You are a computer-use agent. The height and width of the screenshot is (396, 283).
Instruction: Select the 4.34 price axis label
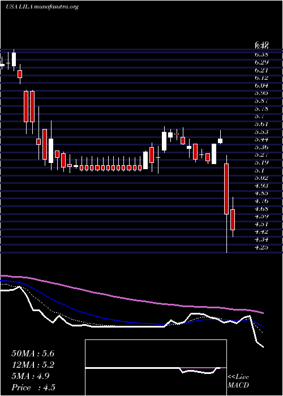[261, 240]
